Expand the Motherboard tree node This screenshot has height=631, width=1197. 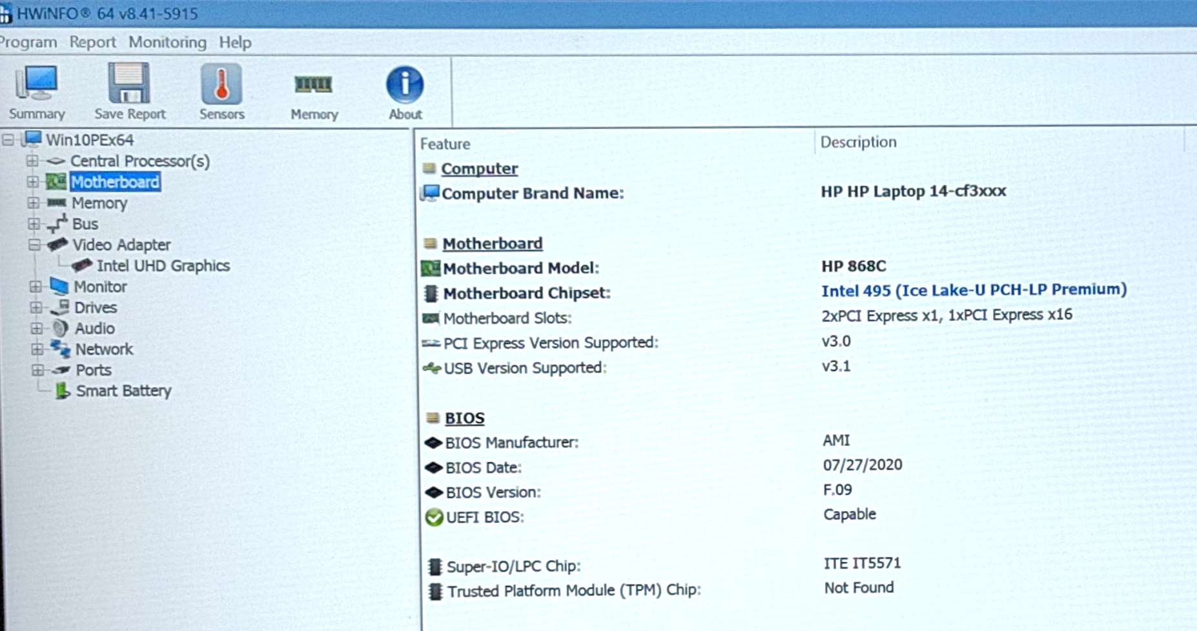click(33, 182)
